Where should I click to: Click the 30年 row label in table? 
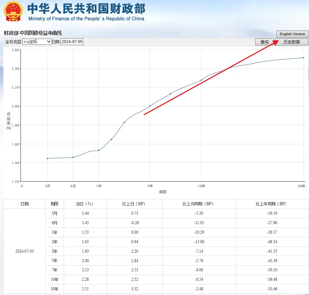tap(55, 289)
